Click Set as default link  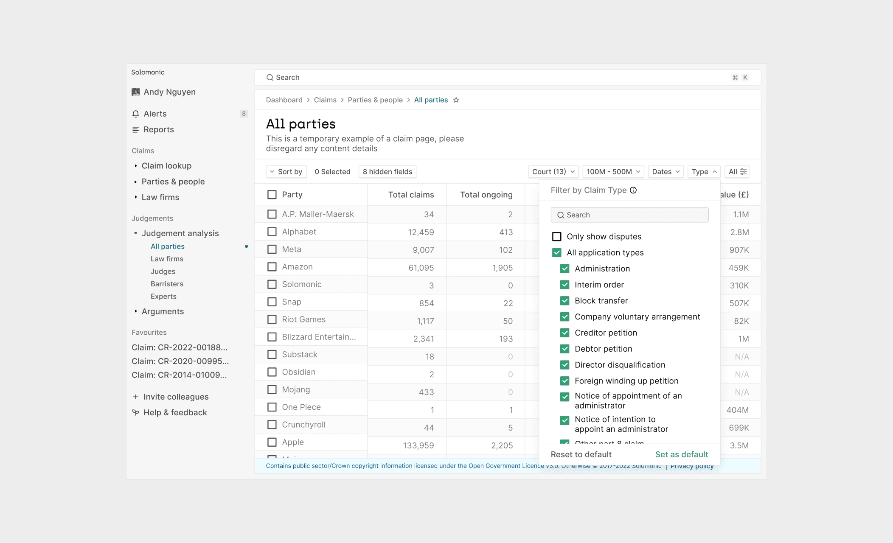click(x=681, y=454)
